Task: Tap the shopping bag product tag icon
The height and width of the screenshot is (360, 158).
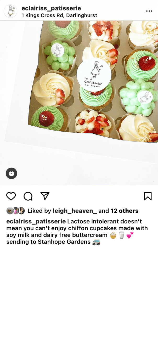Action: pos(12,173)
